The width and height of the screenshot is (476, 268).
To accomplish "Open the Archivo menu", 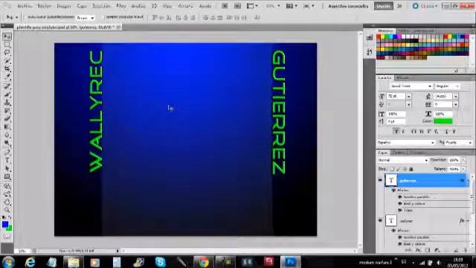I will tap(25, 6).
